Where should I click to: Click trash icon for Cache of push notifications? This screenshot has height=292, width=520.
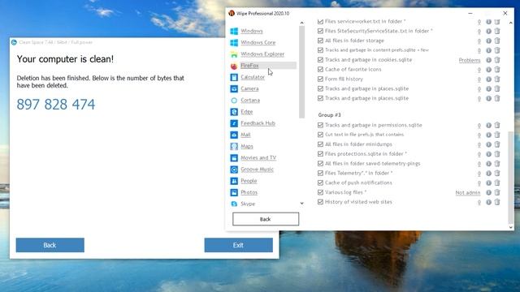click(x=497, y=182)
